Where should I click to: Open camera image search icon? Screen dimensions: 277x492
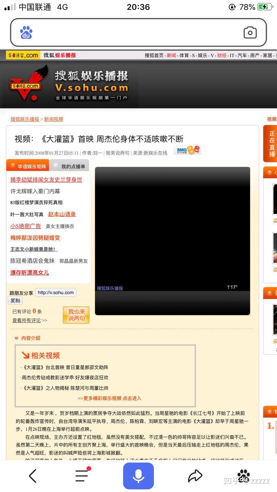pos(250,33)
